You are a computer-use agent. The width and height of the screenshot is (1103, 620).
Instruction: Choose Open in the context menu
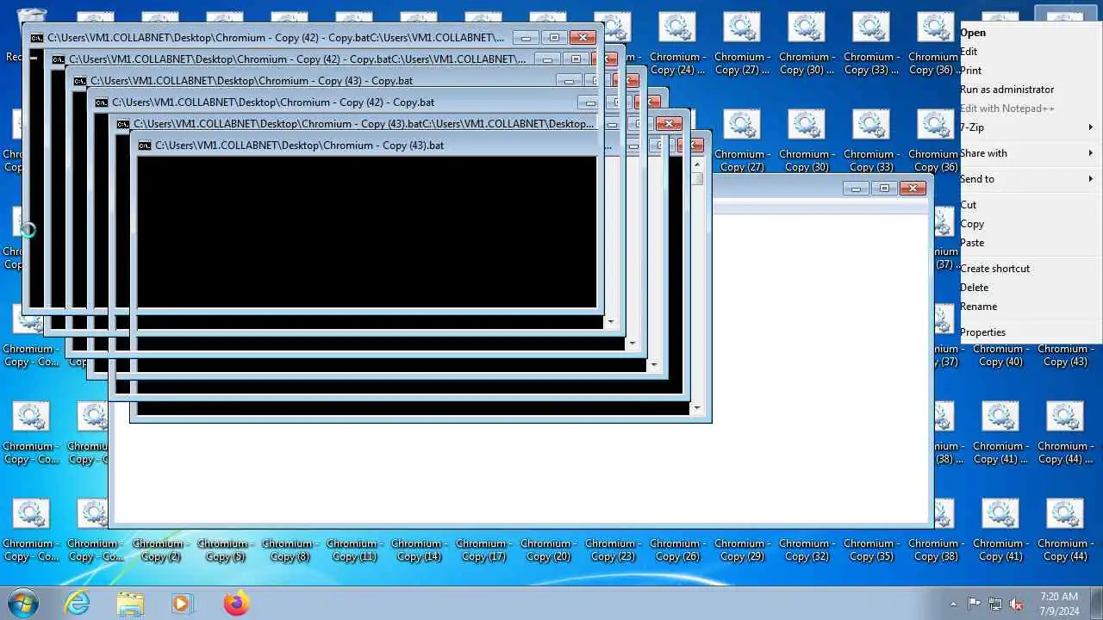click(973, 33)
